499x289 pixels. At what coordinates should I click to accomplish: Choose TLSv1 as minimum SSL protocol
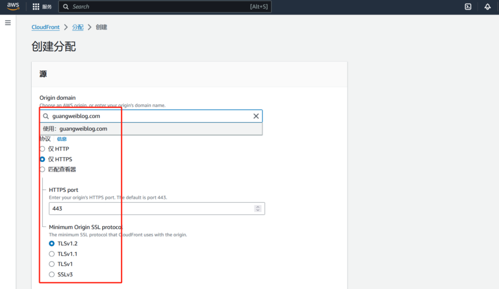coord(52,264)
